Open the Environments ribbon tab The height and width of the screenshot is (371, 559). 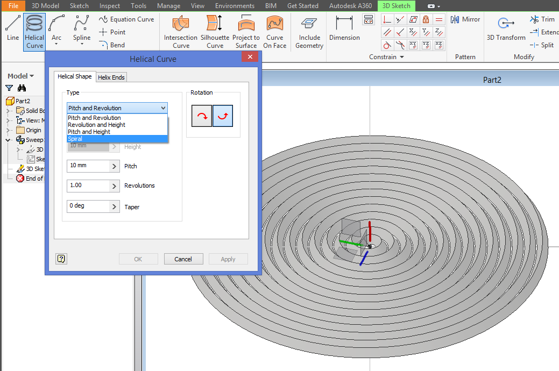(x=235, y=6)
